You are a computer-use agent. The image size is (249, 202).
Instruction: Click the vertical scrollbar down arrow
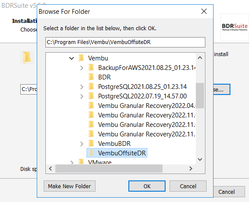coord(200,159)
